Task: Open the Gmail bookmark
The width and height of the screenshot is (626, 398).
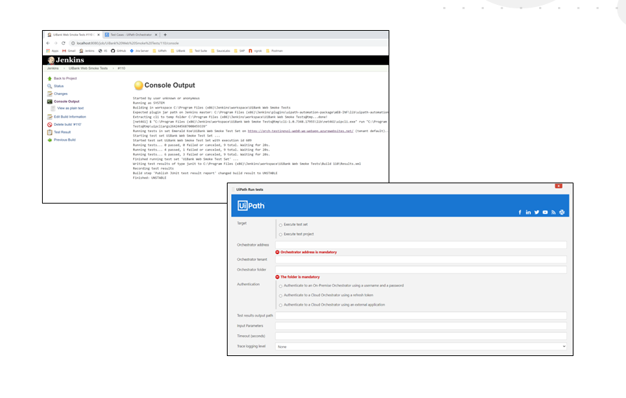Action: [x=69, y=50]
